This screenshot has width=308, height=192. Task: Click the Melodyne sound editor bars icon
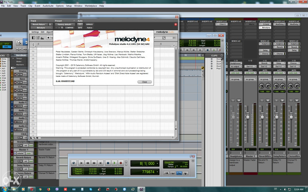(42, 38)
